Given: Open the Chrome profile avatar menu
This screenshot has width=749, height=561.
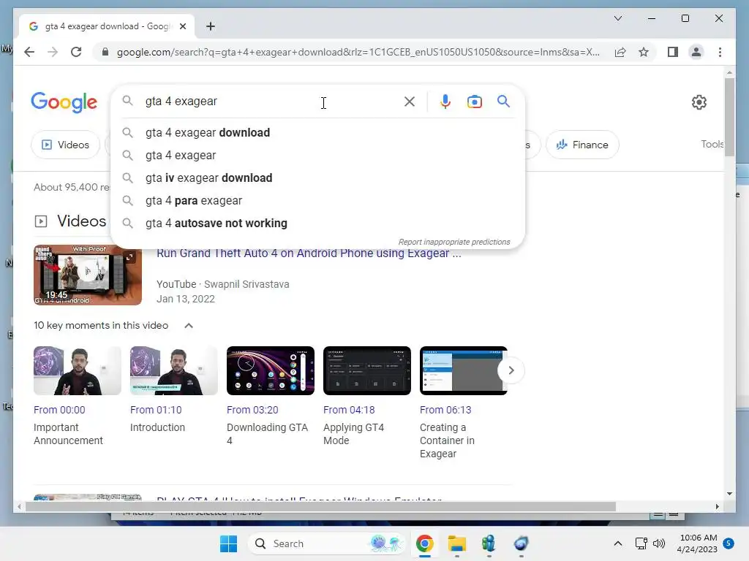Looking at the screenshot, I should click(x=696, y=52).
